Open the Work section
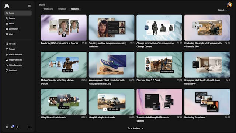This screenshot has width=236, height=133. pos(18,34)
